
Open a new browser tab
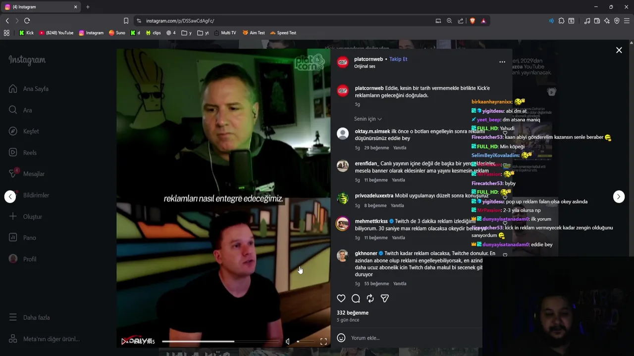tap(88, 7)
